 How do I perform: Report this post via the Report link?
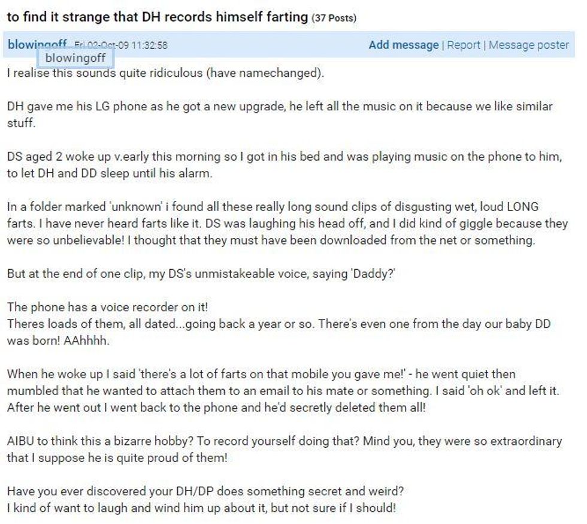point(463,45)
